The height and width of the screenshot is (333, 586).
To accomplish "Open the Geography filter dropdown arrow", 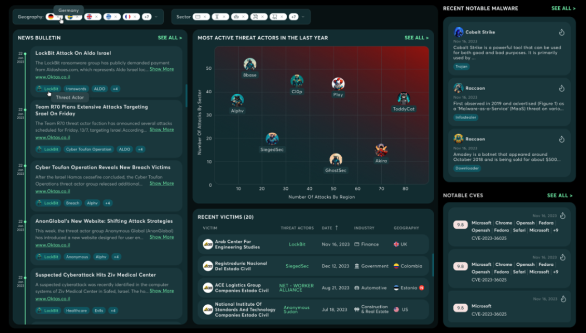I will coord(156,17).
